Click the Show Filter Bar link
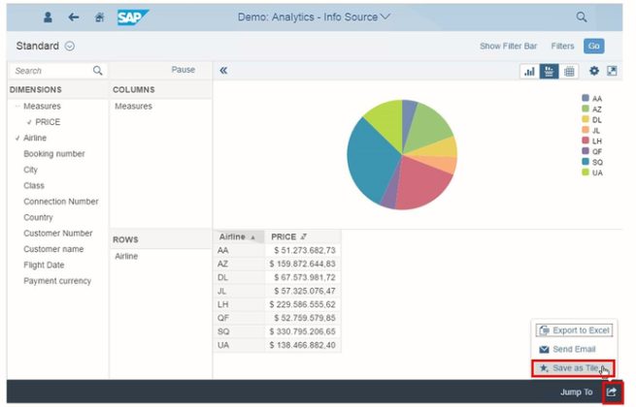 (508, 47)
